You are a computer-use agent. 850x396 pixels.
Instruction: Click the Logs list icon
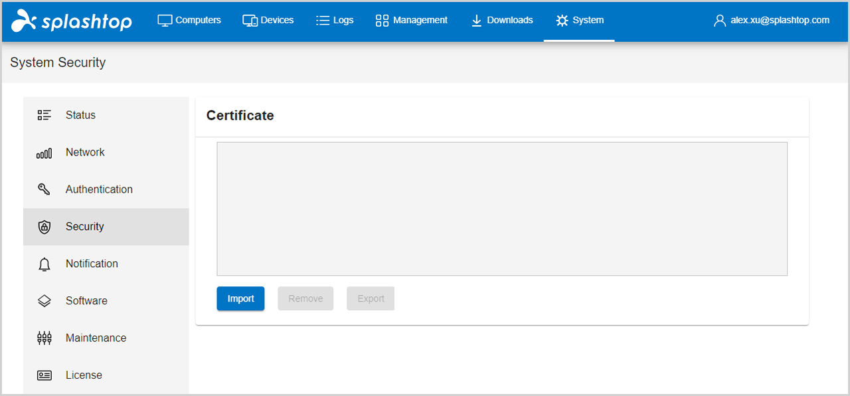click(323, 21)
